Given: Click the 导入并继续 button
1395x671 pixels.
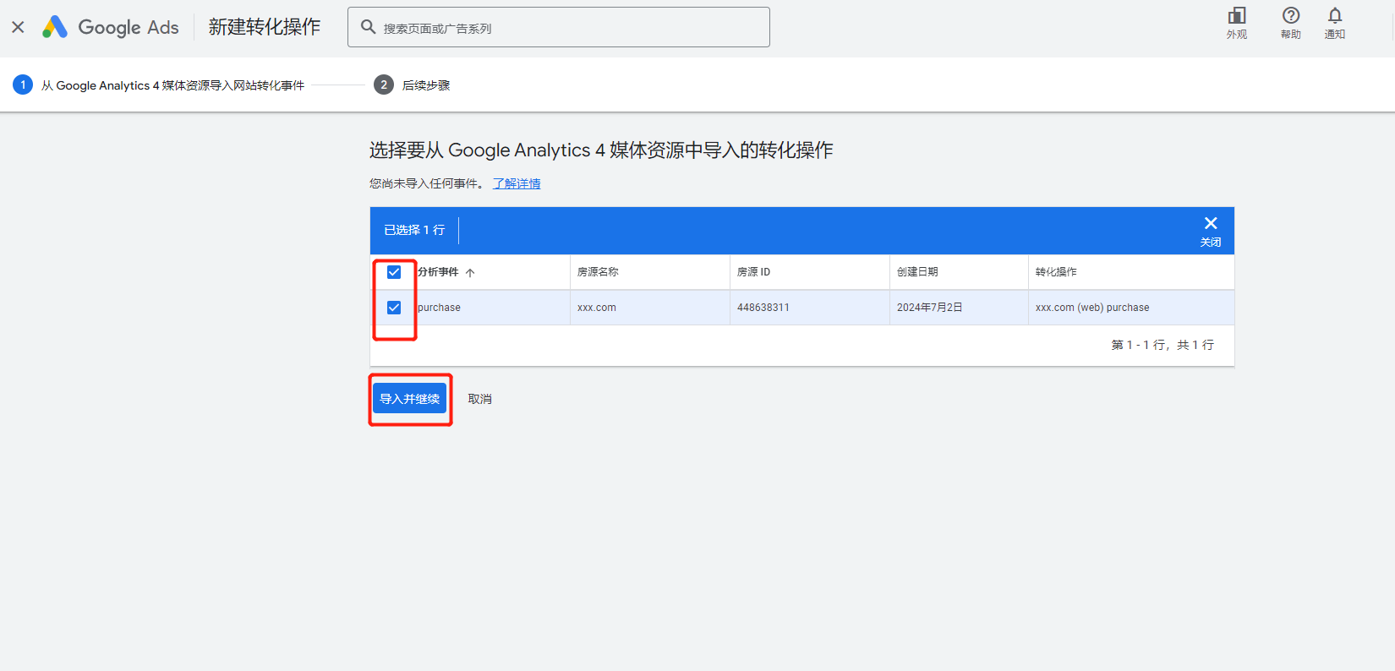Looking at the screenshot, I should (409, 399).
